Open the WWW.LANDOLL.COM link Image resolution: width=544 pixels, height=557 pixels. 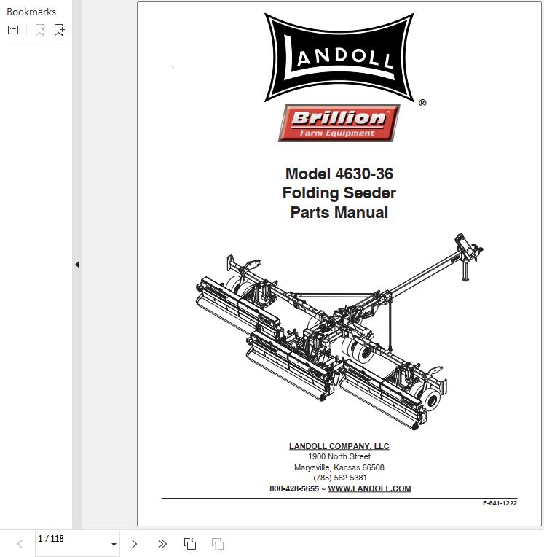(x=369, y=488)
